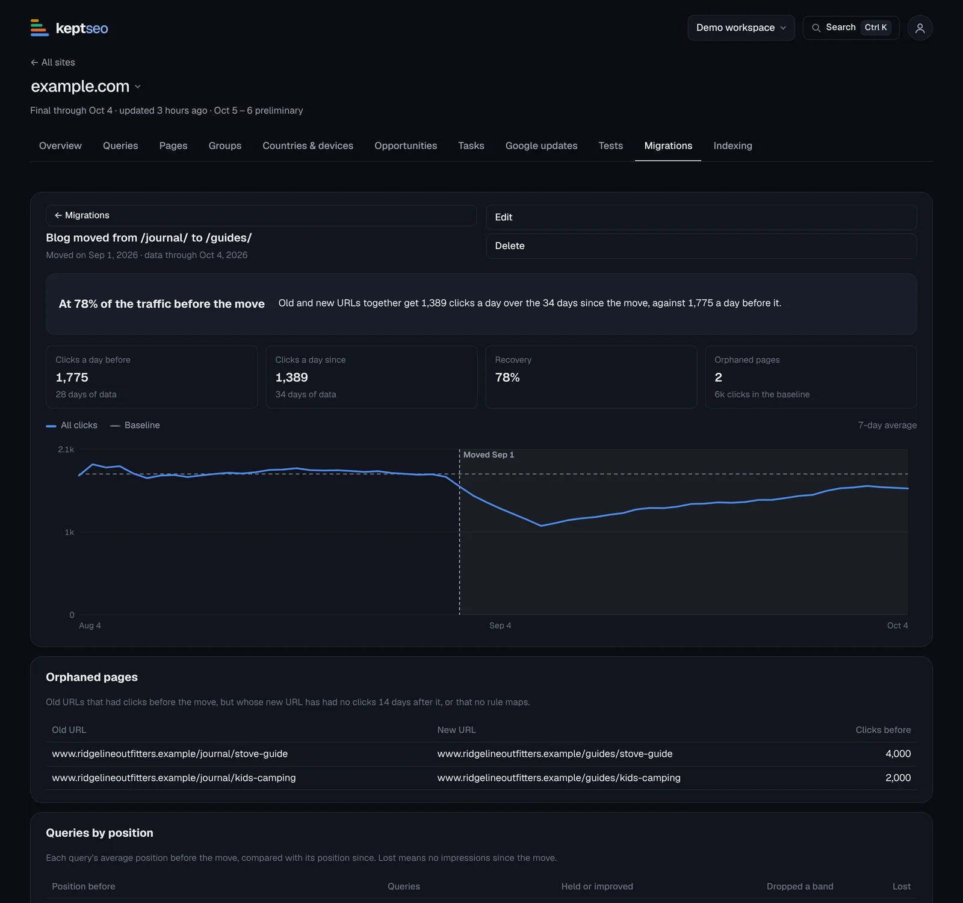Viewport: 963px width, 903px height.
Task: Click the Clicks before column header
Action: tap(883, 730)
